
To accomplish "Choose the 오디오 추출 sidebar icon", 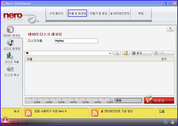I will click(10, 56).
